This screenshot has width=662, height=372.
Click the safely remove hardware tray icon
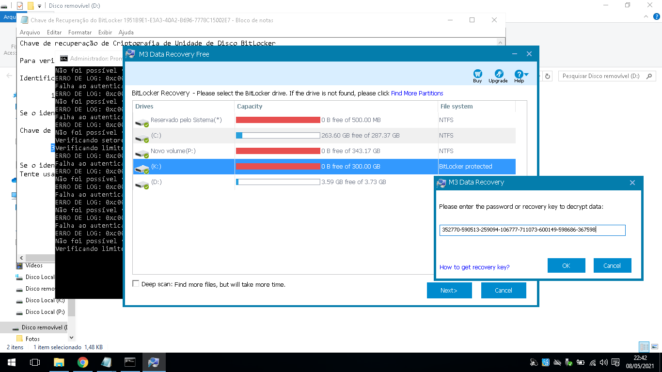click(568, 362)
